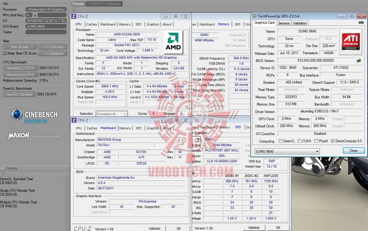Minimize the top CPU-Z window
This screenshot has width=368, height=231.
tap(166, 16)
